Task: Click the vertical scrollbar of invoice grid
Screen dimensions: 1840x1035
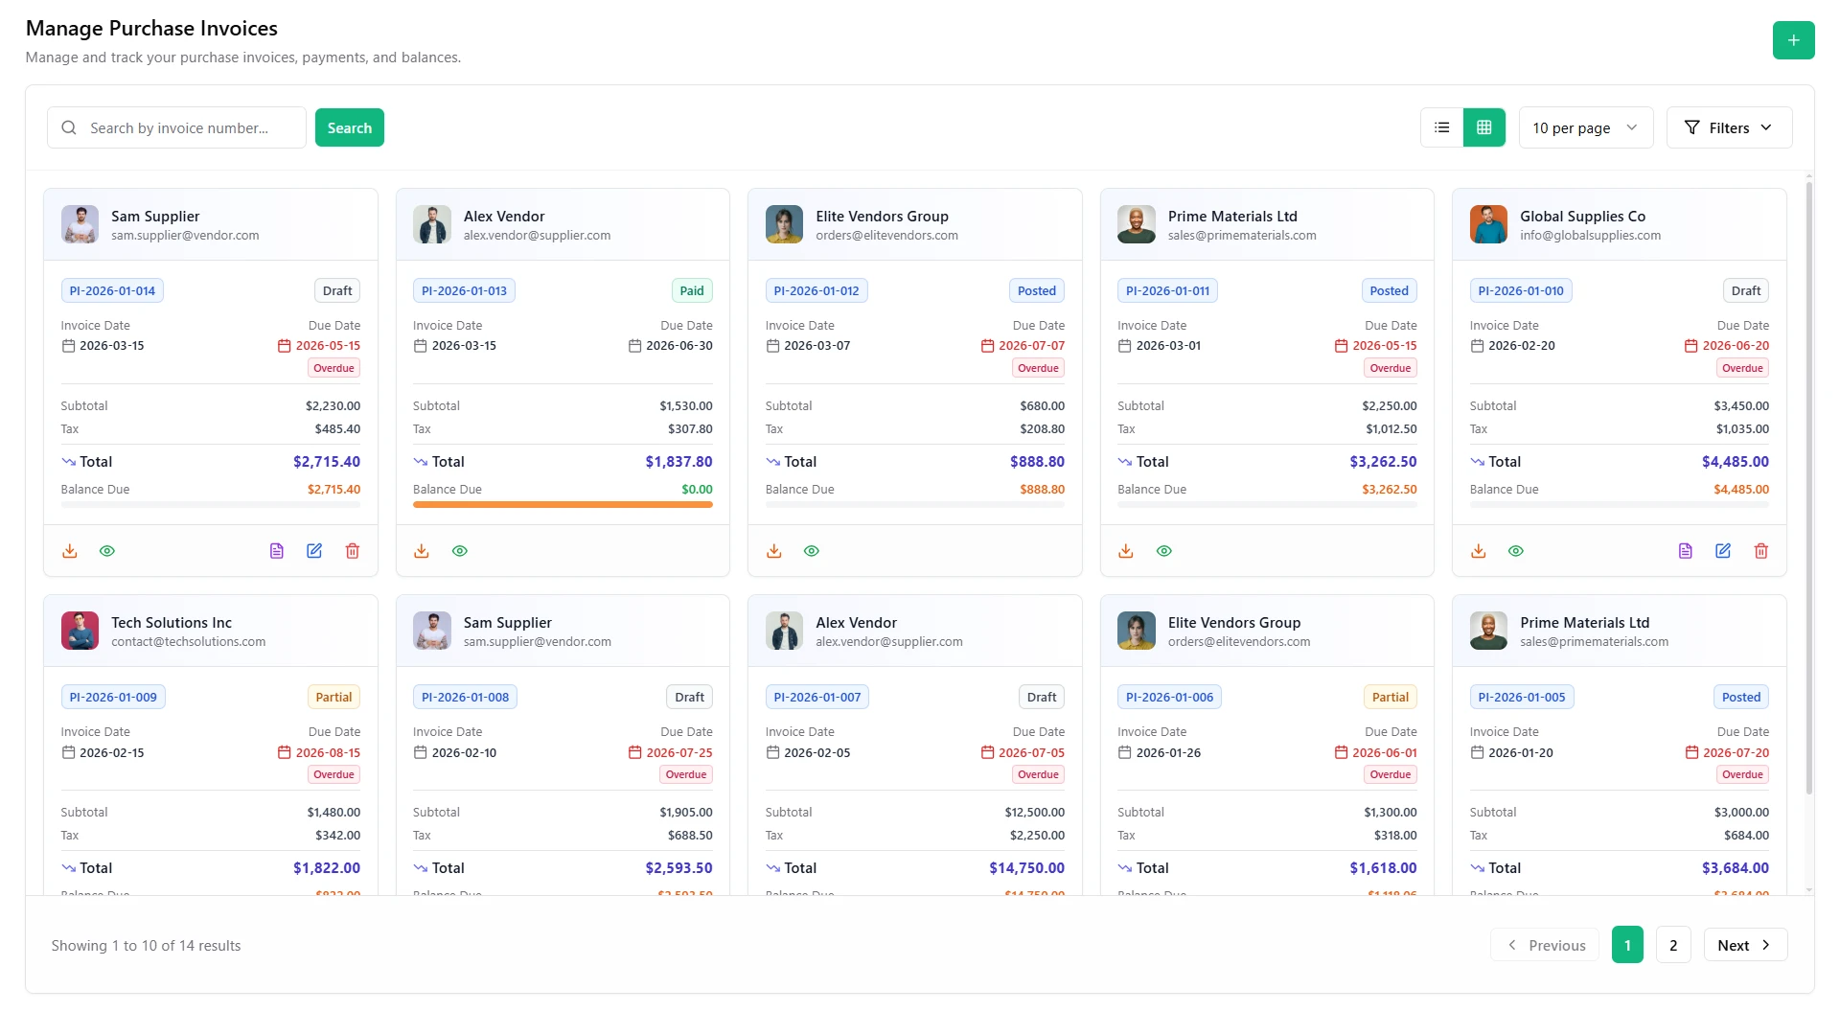Action: (x=1808, y=489)
